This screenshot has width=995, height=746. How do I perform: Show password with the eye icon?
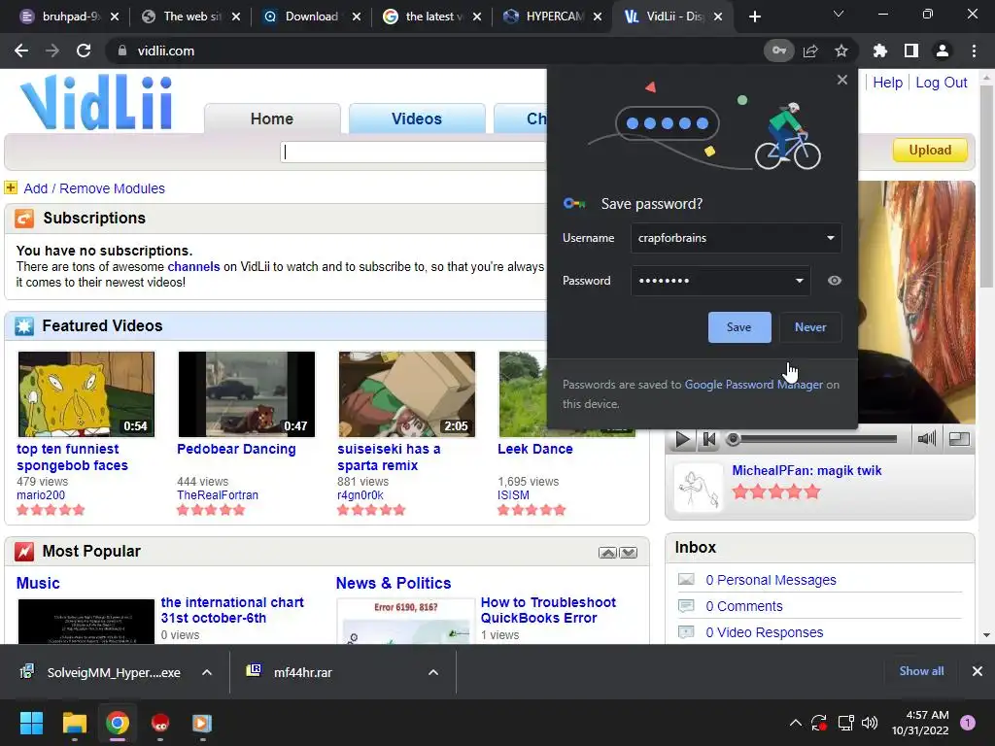pyautogui.click(x=835, y=281)
